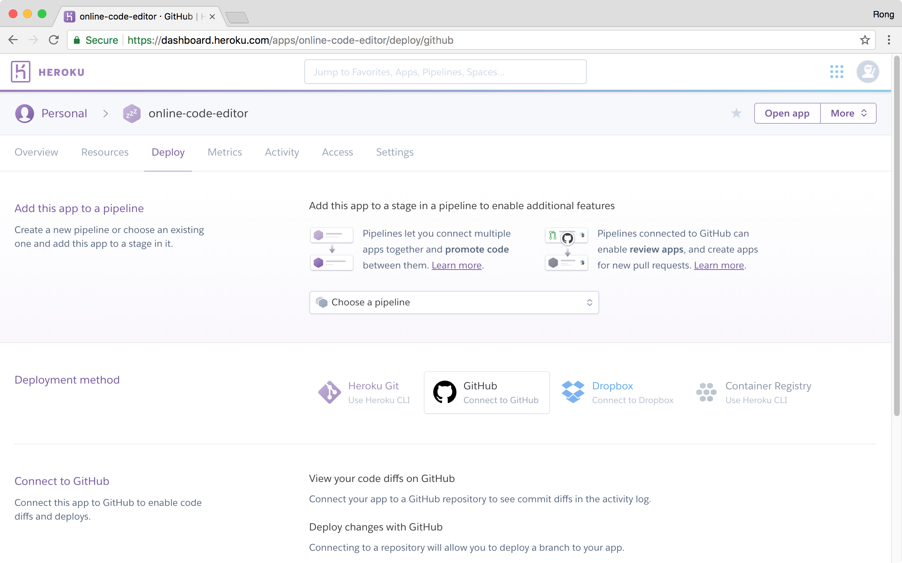The width and height of the screenshot is (902, 563).
Task: Go to the Activity tab
Action: (282, 152)
